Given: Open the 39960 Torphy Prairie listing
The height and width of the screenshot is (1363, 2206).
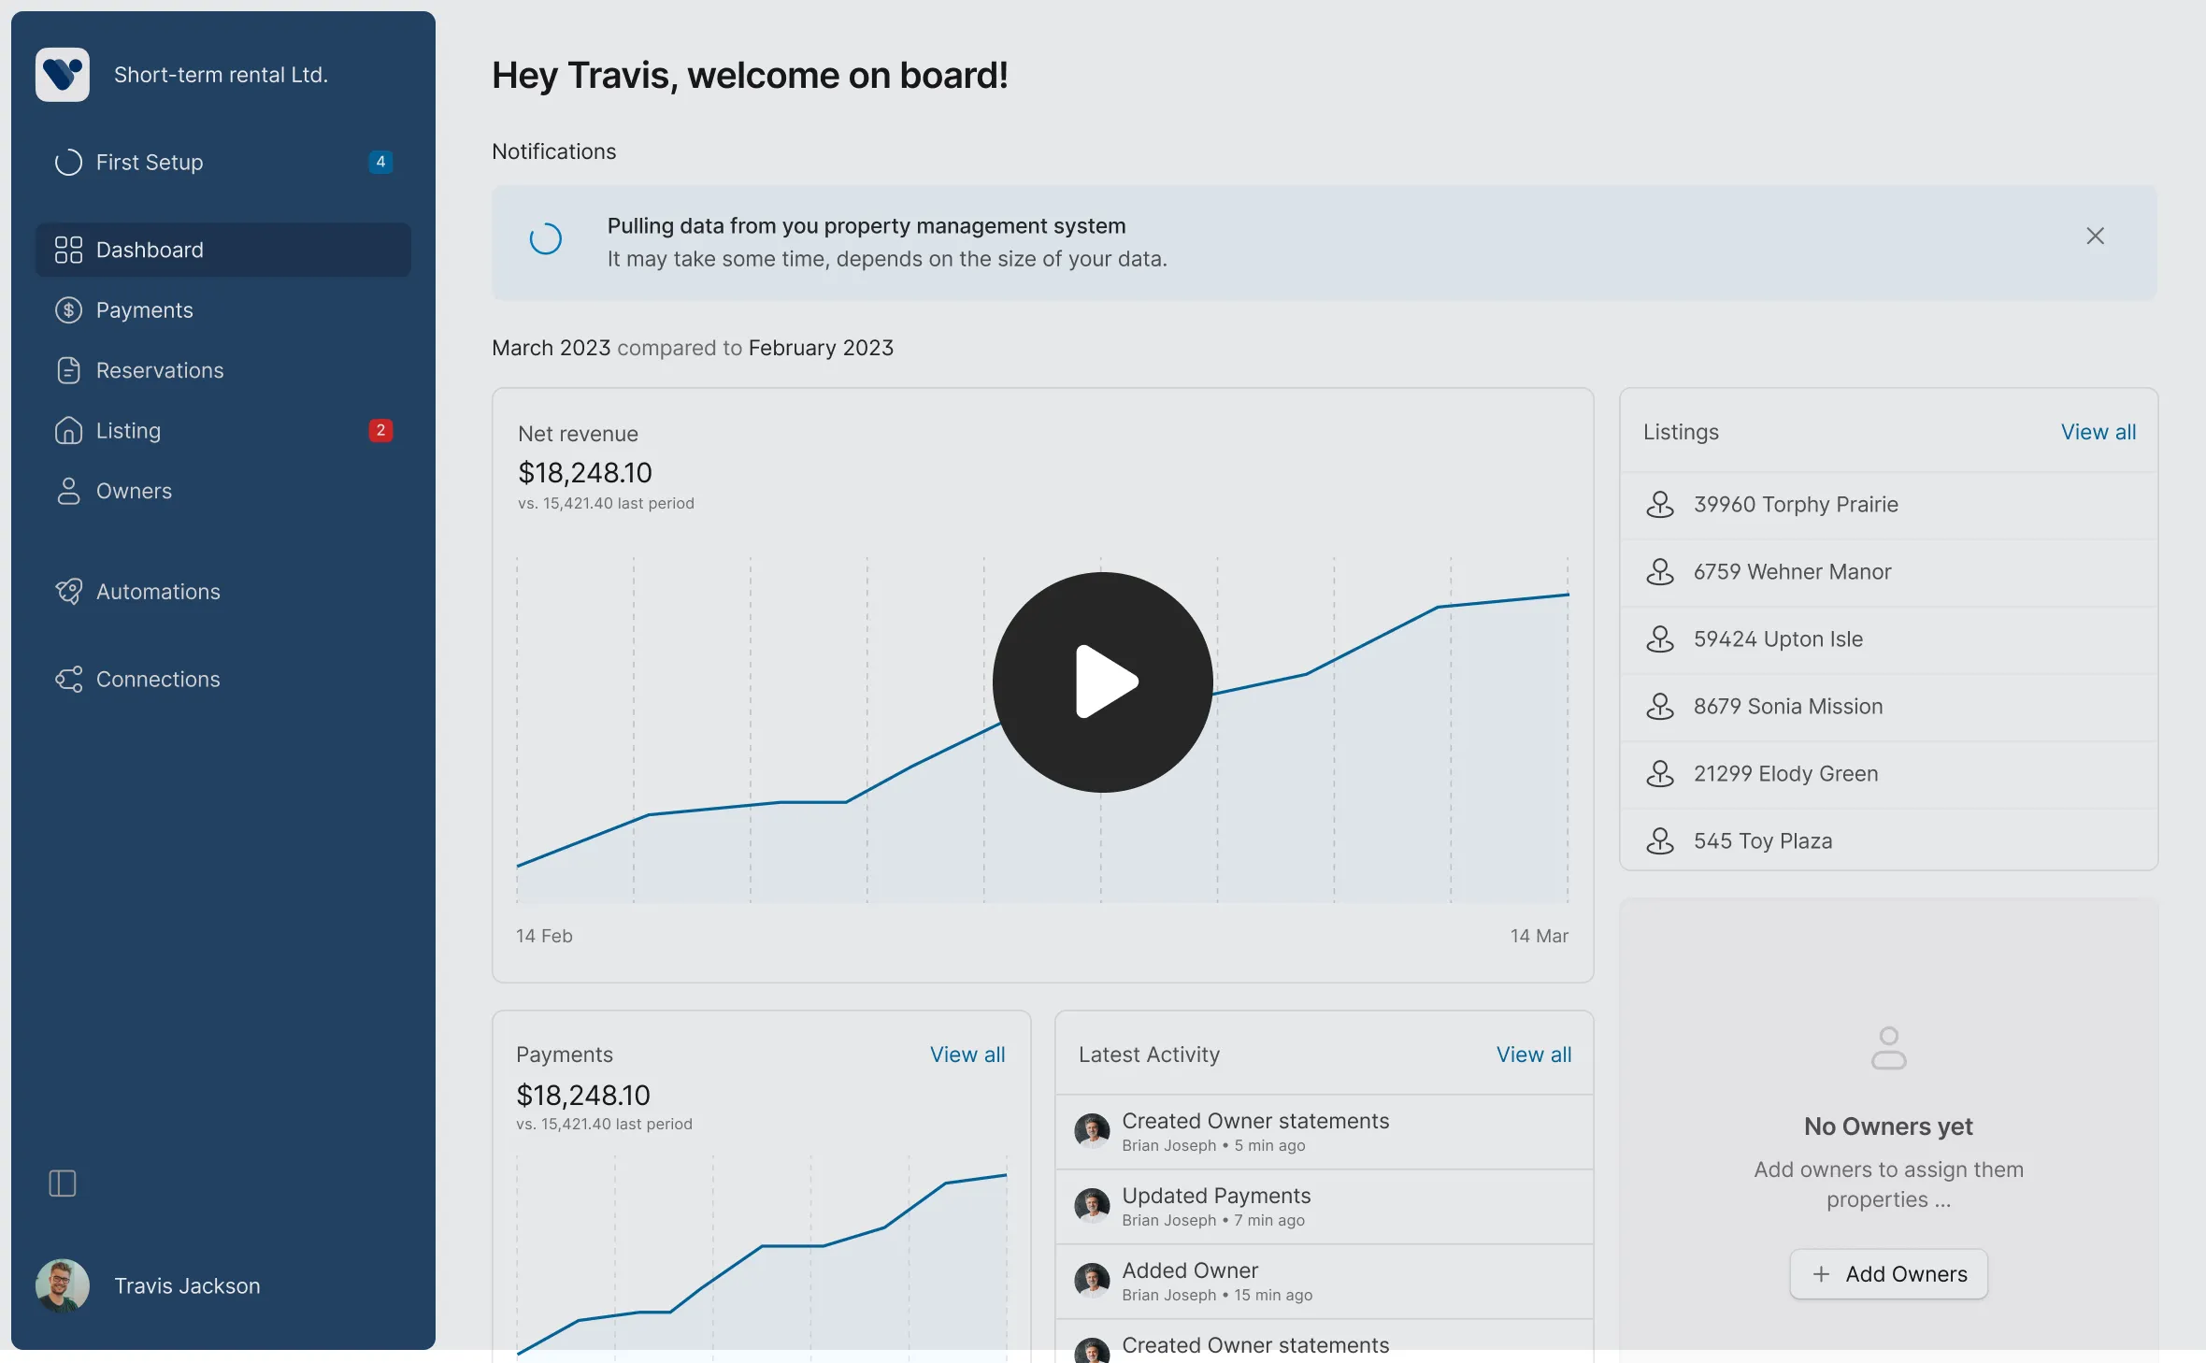Looking at the screenshot, I should click(x=1795, y=505).
